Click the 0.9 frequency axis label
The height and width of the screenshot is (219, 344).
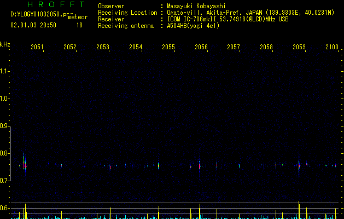pyautogui.click(x=5, y=125)
